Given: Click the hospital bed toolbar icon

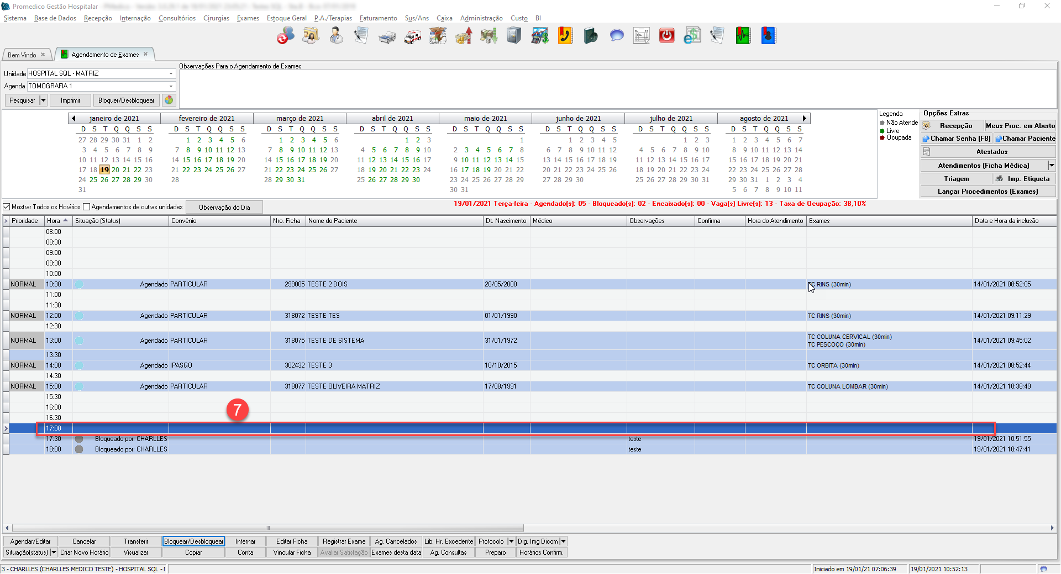Looking at the screenshot, I should coord(387,36).
